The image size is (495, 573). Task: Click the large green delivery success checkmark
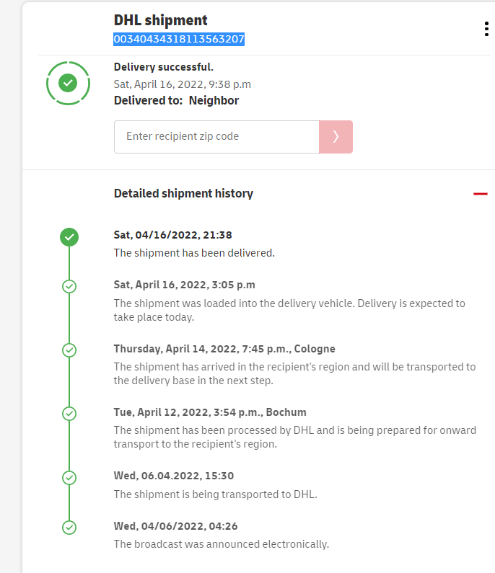(68, 83)
